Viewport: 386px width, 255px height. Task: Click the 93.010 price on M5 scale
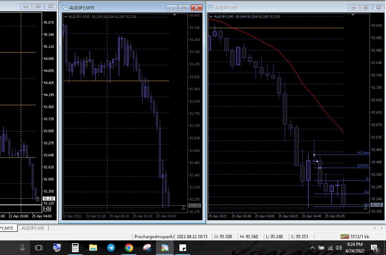click(x=377, y=25)
